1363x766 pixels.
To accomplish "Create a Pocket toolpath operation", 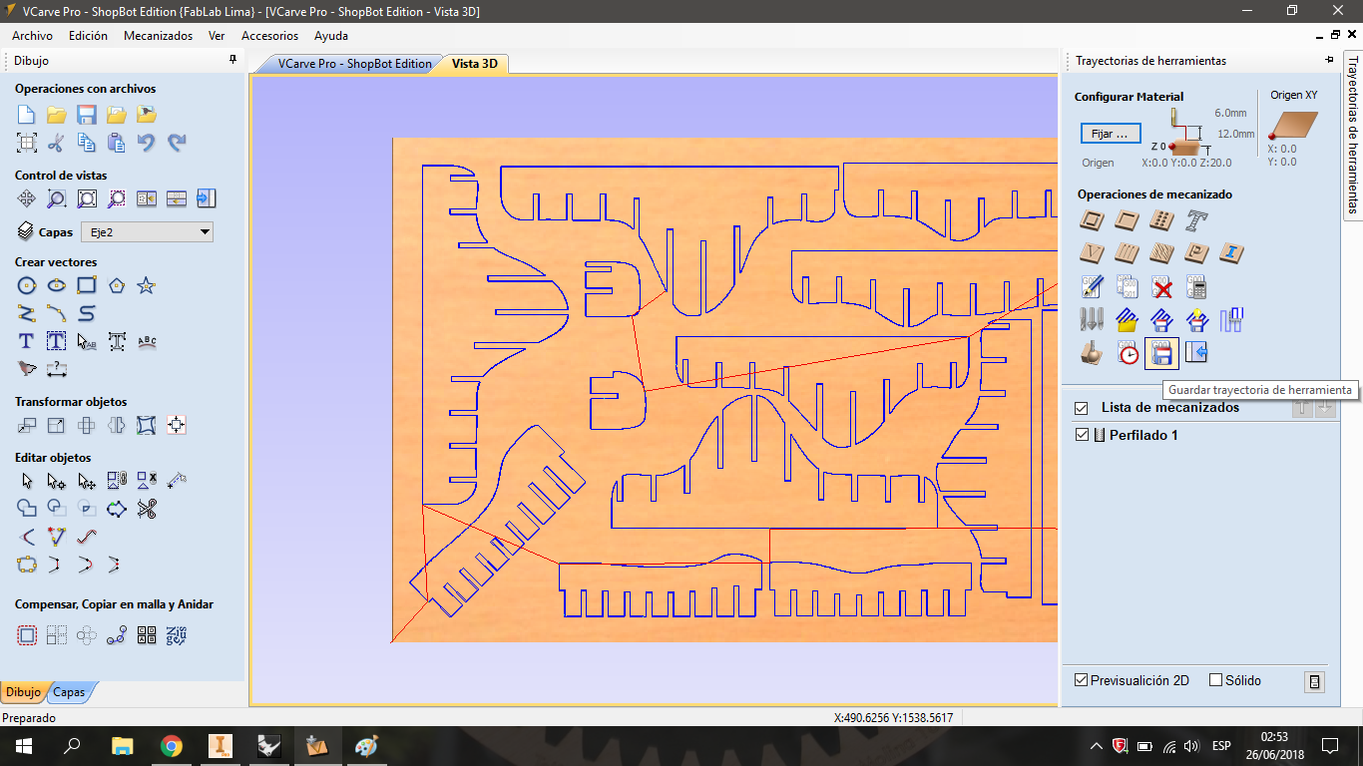I will [x=1128, y=220].
